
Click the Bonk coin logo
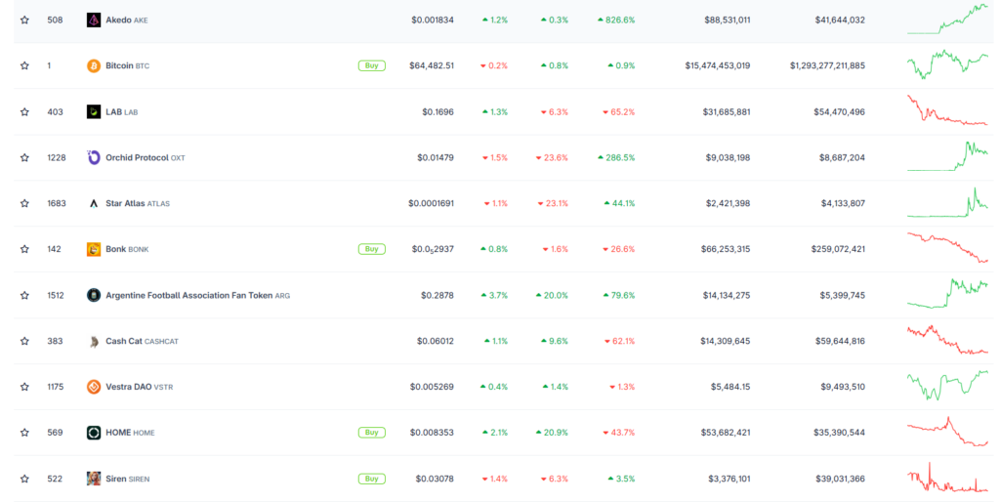point(94,249)
